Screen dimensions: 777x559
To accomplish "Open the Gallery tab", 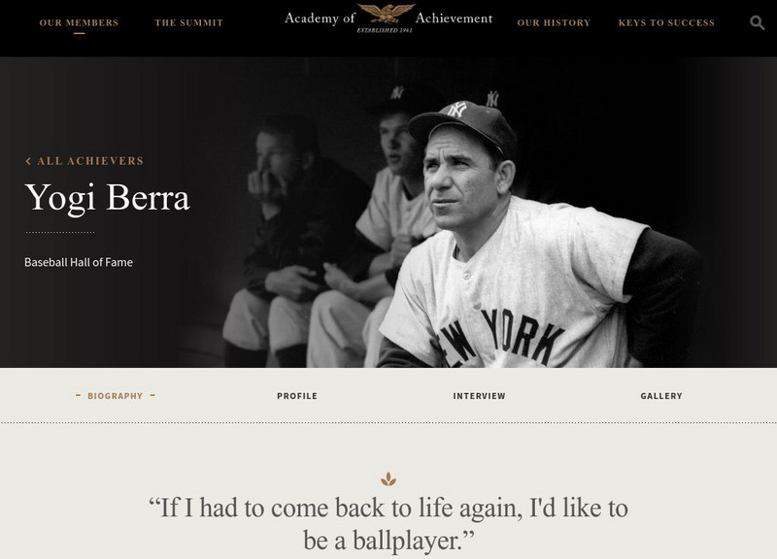I will click(661, 396).
